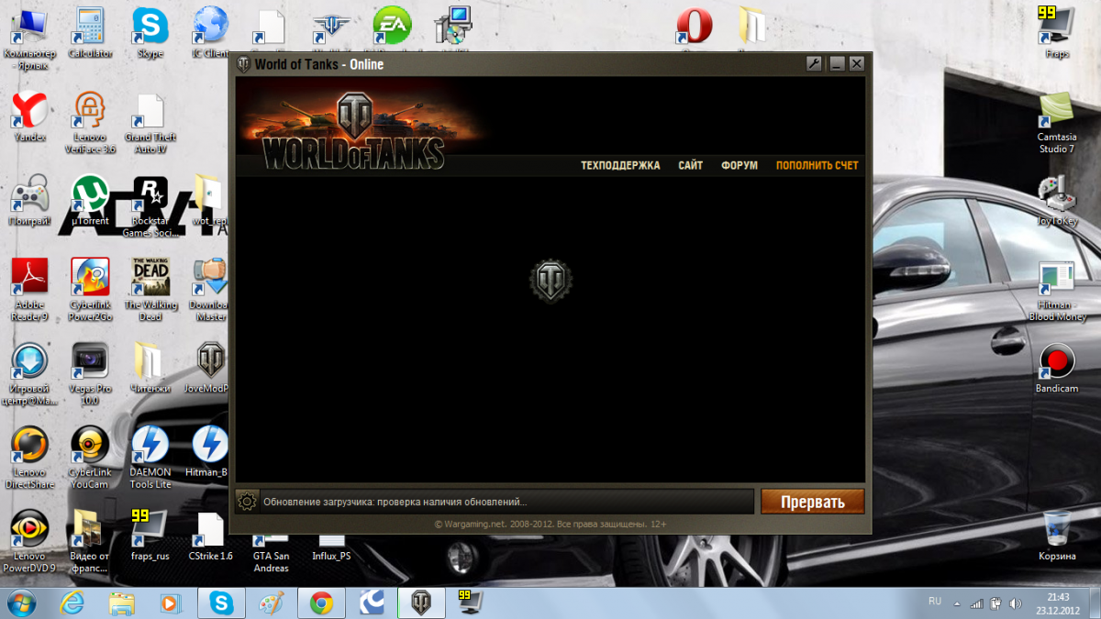Viewport: 1101px width, 619px height.
Task: Click the ПОПОЛНИТЬ СЧЕТ link
Action: pos(817,166)
